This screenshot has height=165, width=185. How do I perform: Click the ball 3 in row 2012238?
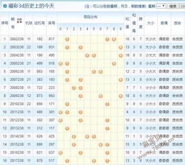click(81, 120)
